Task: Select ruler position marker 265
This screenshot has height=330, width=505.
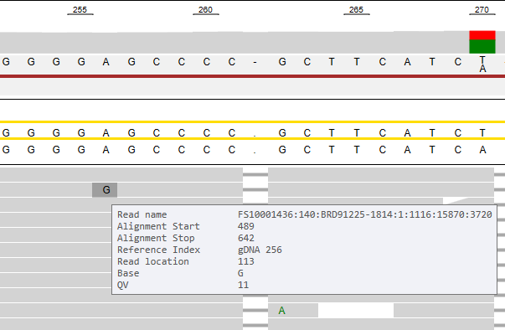Action: pyautogui.click(x=356, y=10)
